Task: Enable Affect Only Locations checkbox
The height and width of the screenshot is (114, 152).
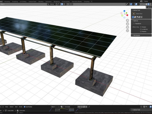Action: 141,29
